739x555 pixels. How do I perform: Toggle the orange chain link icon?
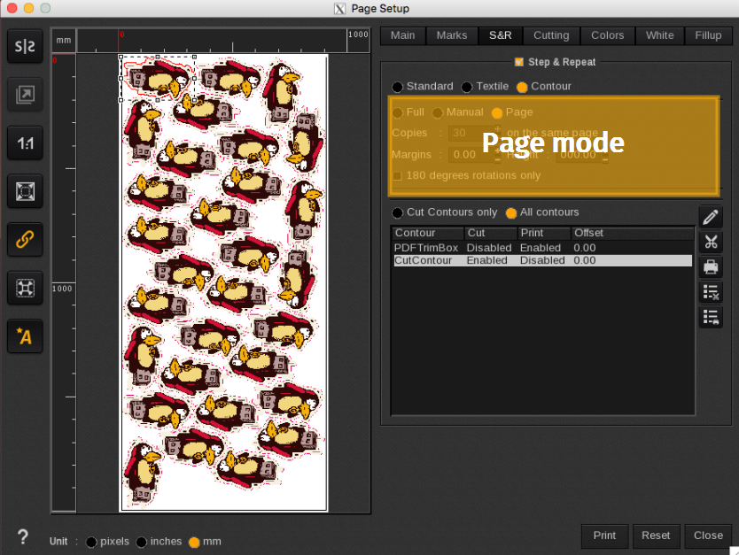click(26, 238)
